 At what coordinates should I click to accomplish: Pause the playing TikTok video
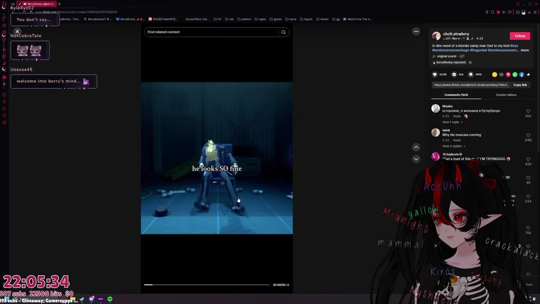[x=216, y=158]
